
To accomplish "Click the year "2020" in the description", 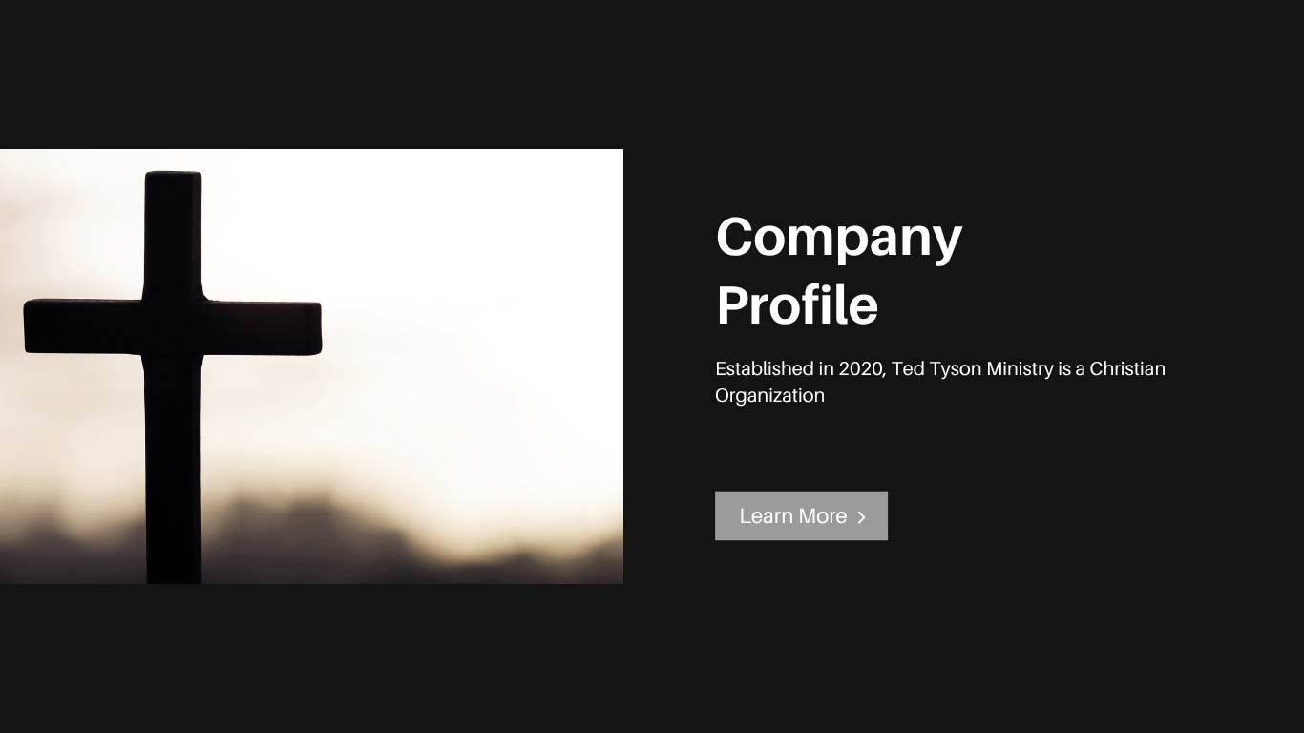I will pos(862,369).
